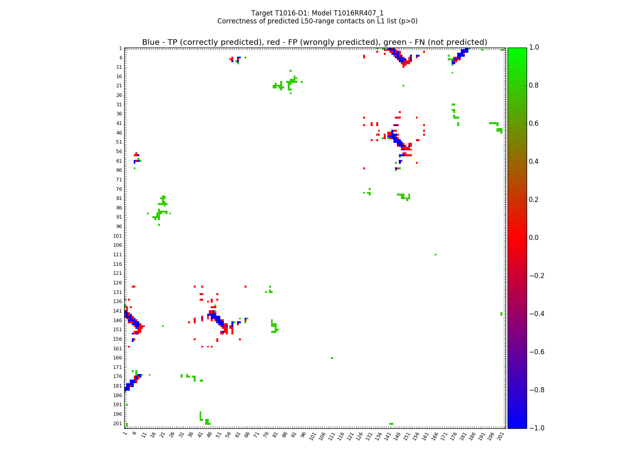Click the colorbar tick label −0.4
This screenshot has width=635, height=476.
(x=536, y=314)
